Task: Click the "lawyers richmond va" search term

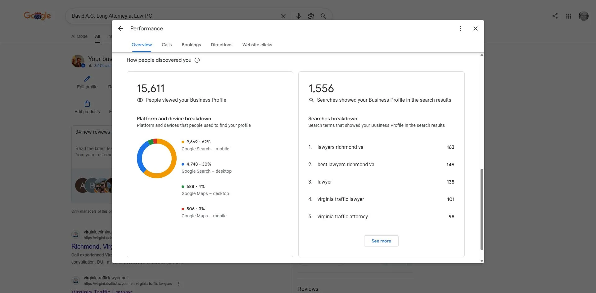Action: [340, 147]
